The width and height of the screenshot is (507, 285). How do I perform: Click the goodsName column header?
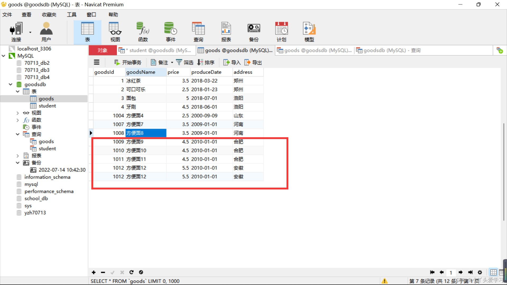click(146, 72)
